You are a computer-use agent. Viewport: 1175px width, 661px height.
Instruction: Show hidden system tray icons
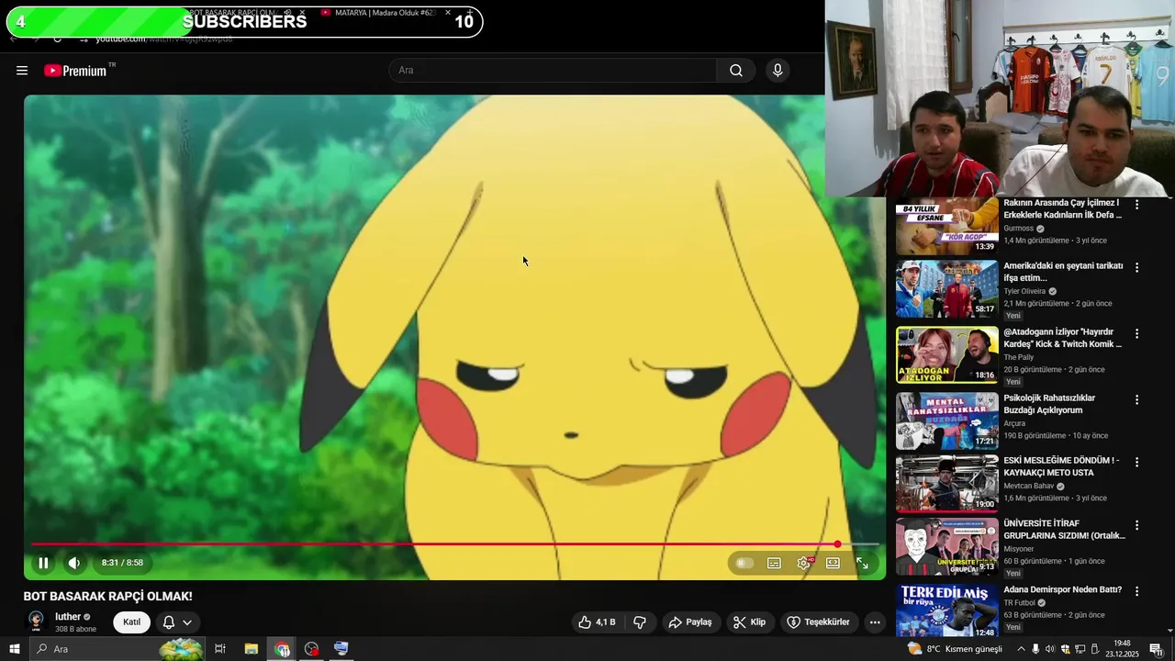(x=1021, y=649)
